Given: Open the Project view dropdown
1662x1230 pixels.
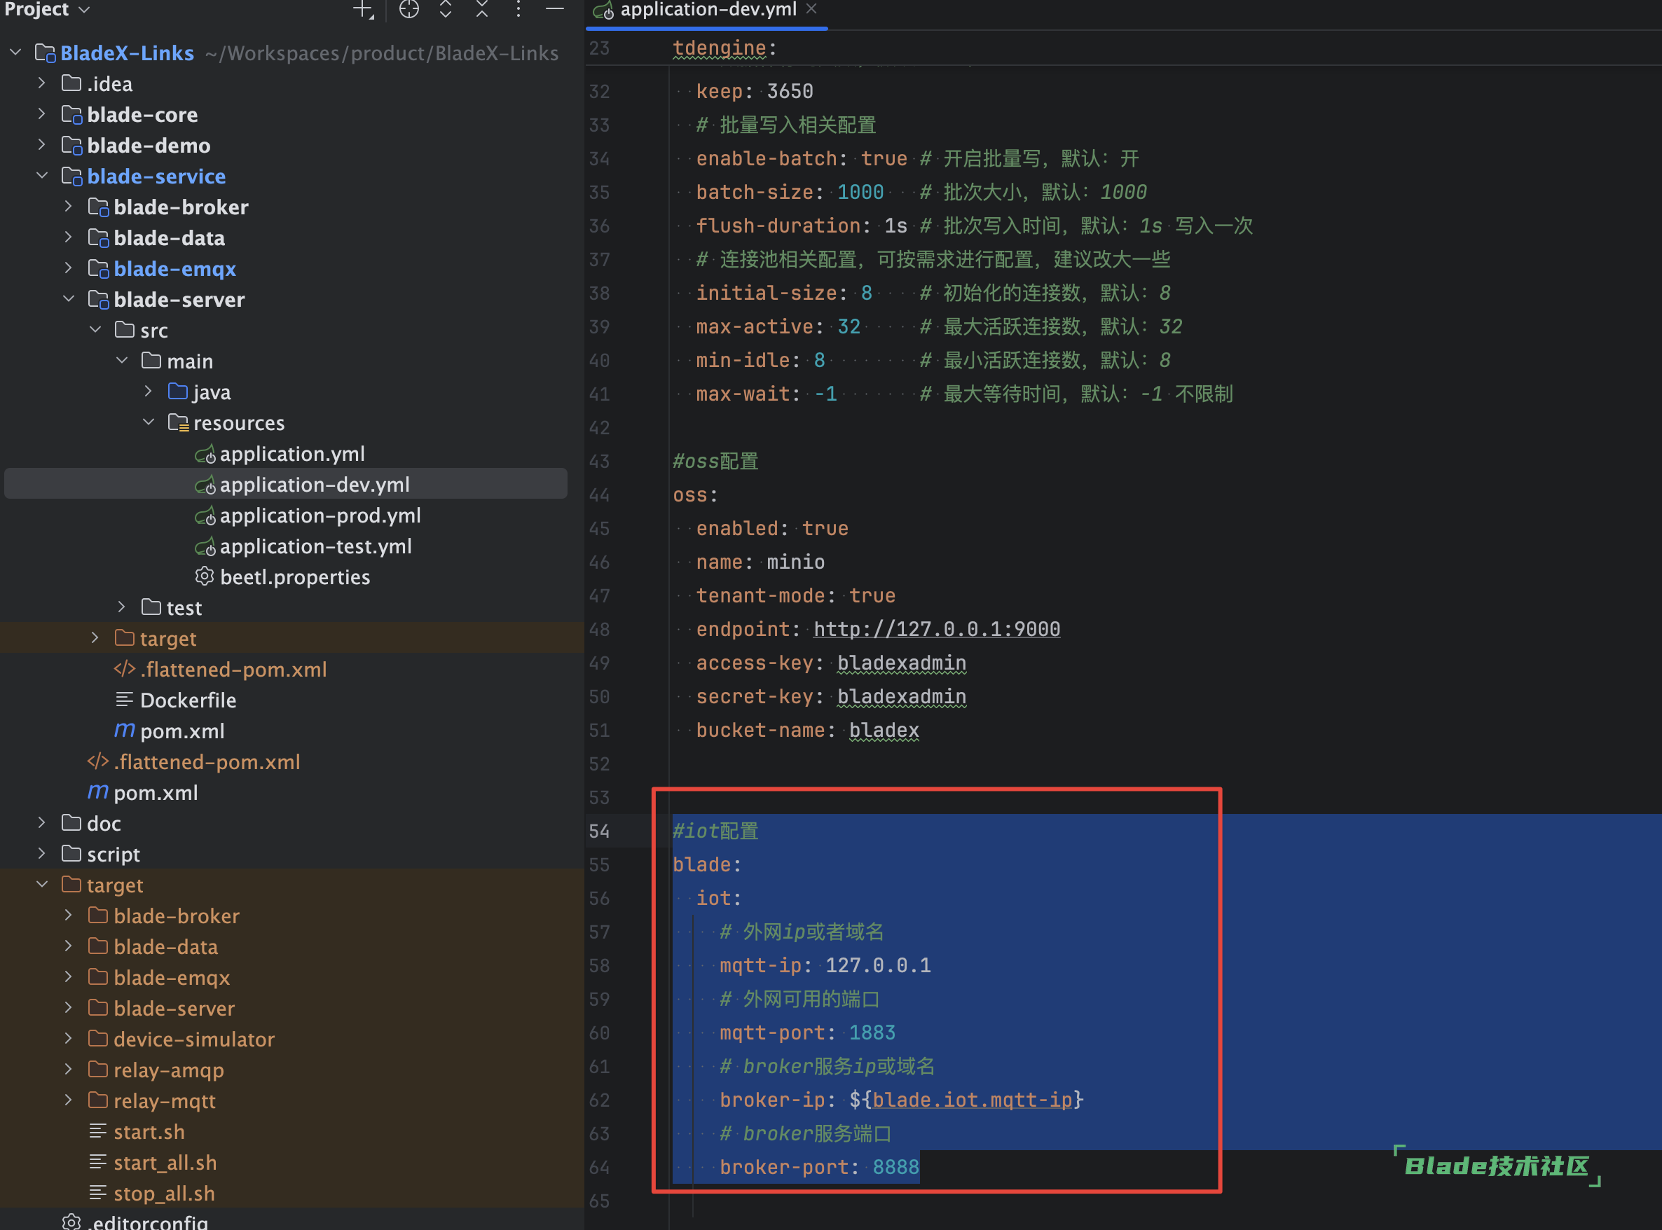Looking at the screenshot, I should click(47, 9).
